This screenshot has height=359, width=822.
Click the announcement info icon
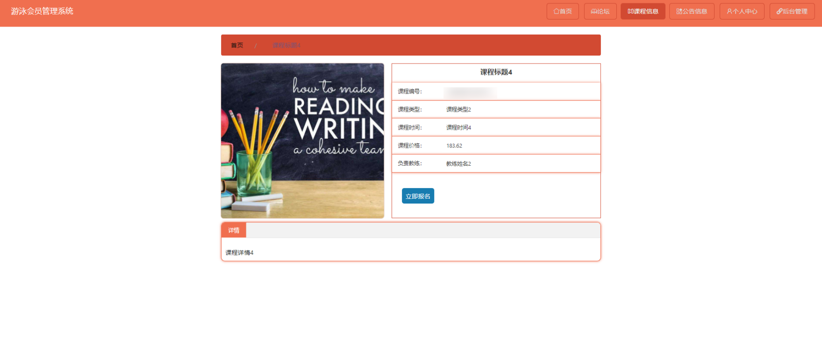679,11
